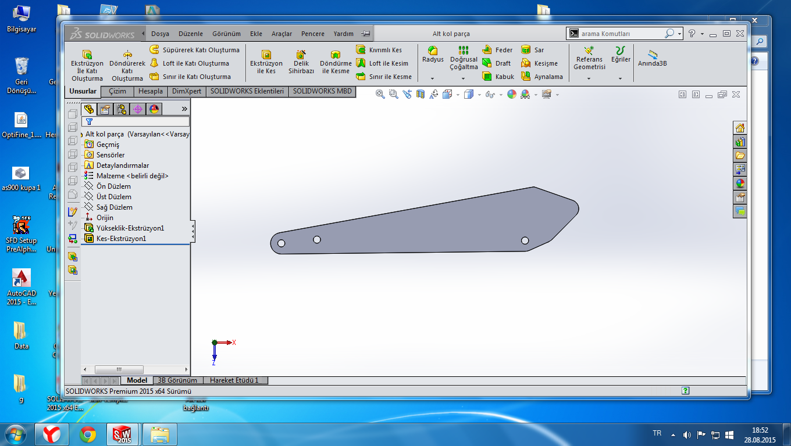Click the Draft tool
The width and height of the screenshot is (791, 446).
tap(497, 63)
